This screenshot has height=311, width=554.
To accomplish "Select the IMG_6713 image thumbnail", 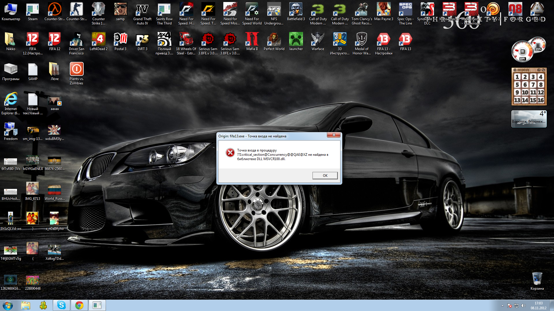I will click(32, 189).
